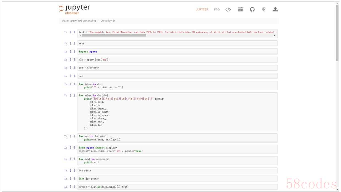Image resolution: width=341 pixels, height=192 pixels.
Task: Click the print(sent) line
Action: tap(91, 162)
